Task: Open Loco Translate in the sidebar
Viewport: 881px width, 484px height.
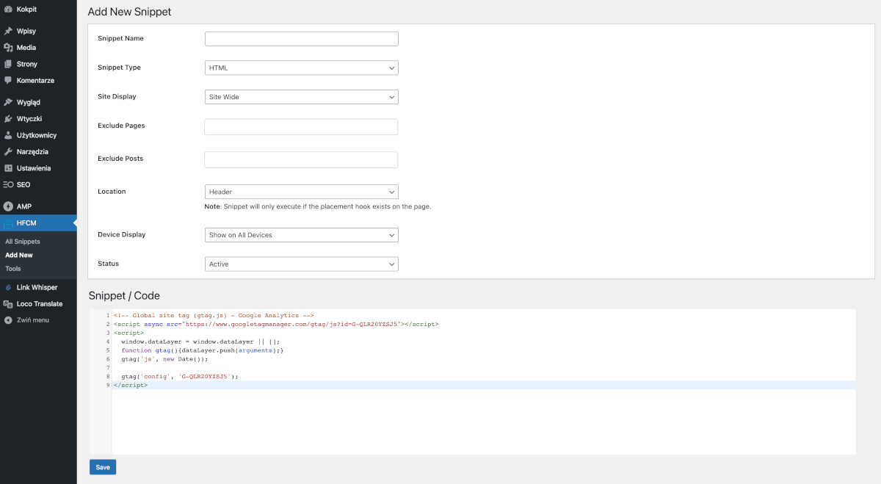Action: (38, 303)
